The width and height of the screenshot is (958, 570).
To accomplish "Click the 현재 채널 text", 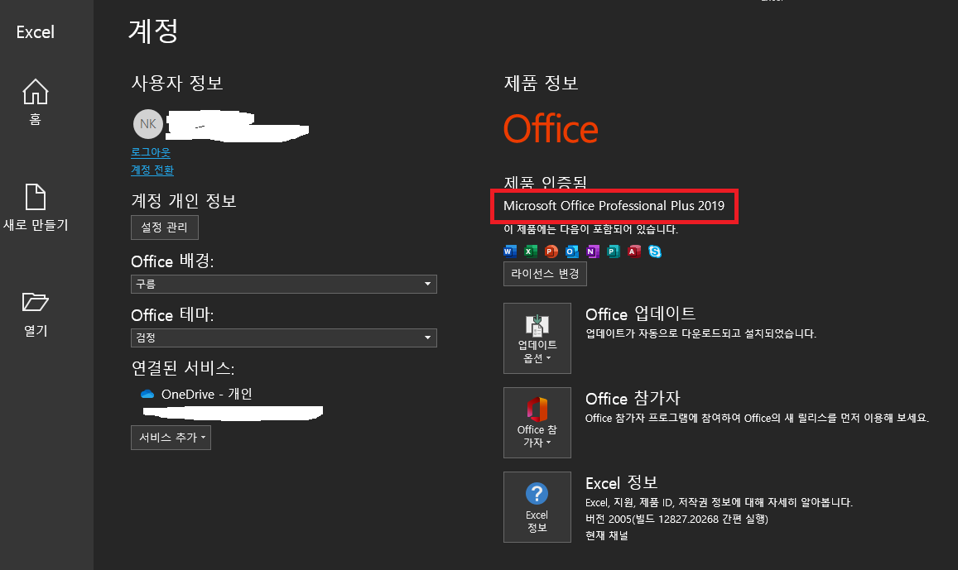I will click(x=607, y=536).
